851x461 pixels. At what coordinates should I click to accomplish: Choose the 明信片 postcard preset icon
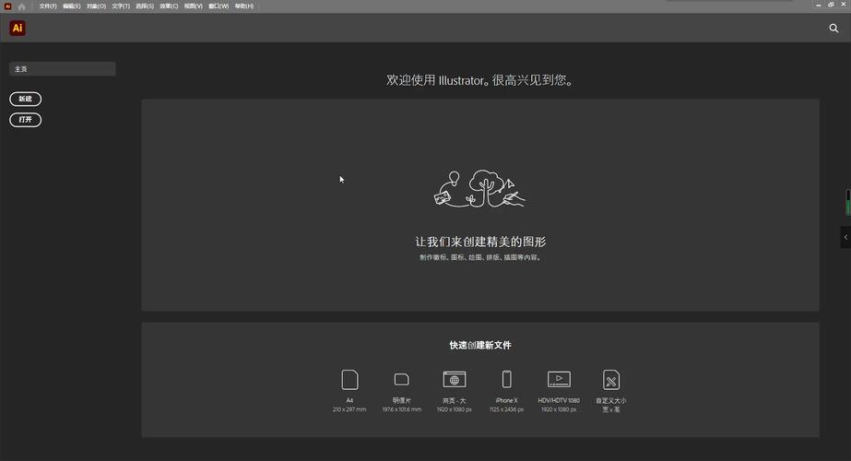coord(402,379)
